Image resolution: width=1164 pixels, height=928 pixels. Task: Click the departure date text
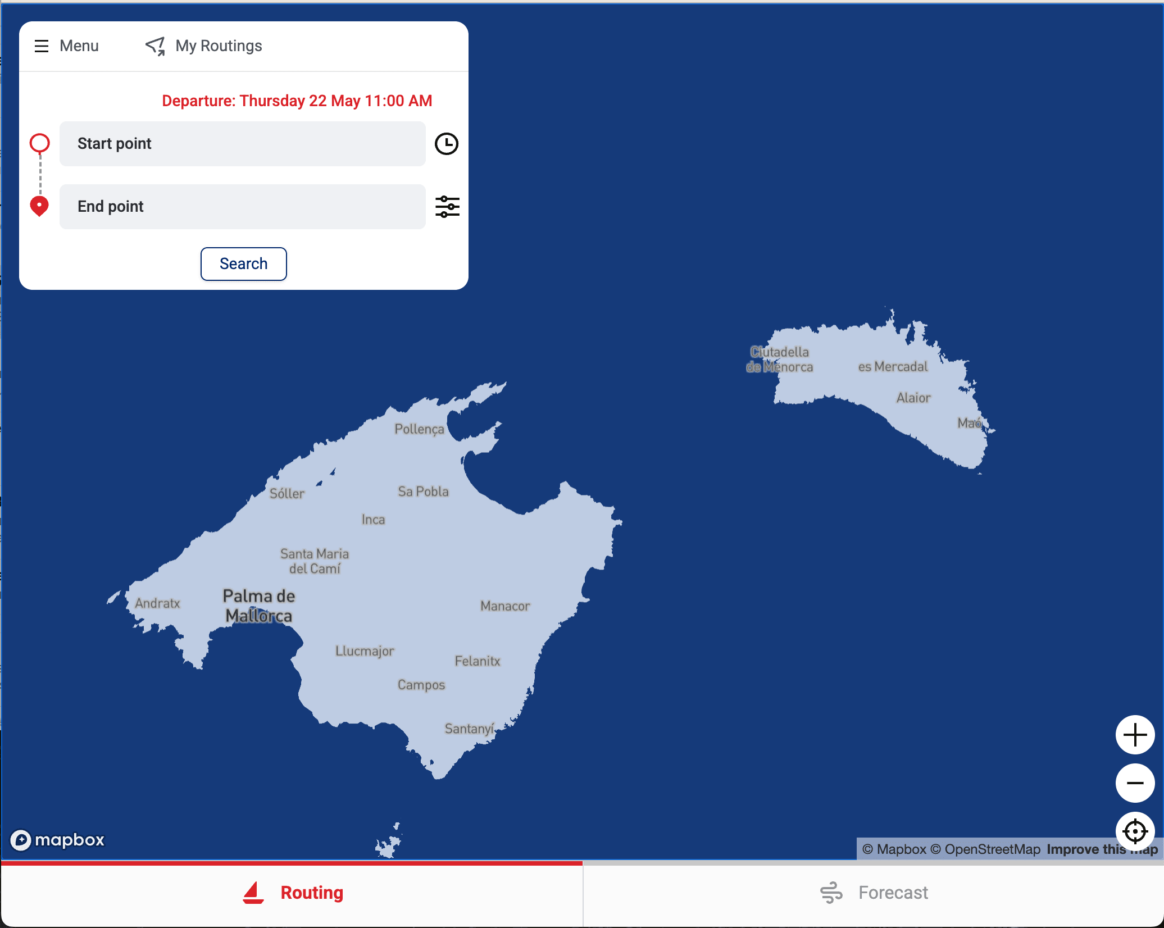tap(297, 101)
